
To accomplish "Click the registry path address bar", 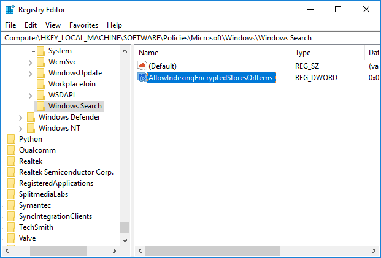I will [x=190, y=38].
